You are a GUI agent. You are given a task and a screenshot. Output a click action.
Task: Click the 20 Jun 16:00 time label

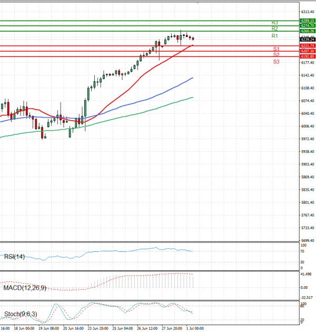pos(73,328)
